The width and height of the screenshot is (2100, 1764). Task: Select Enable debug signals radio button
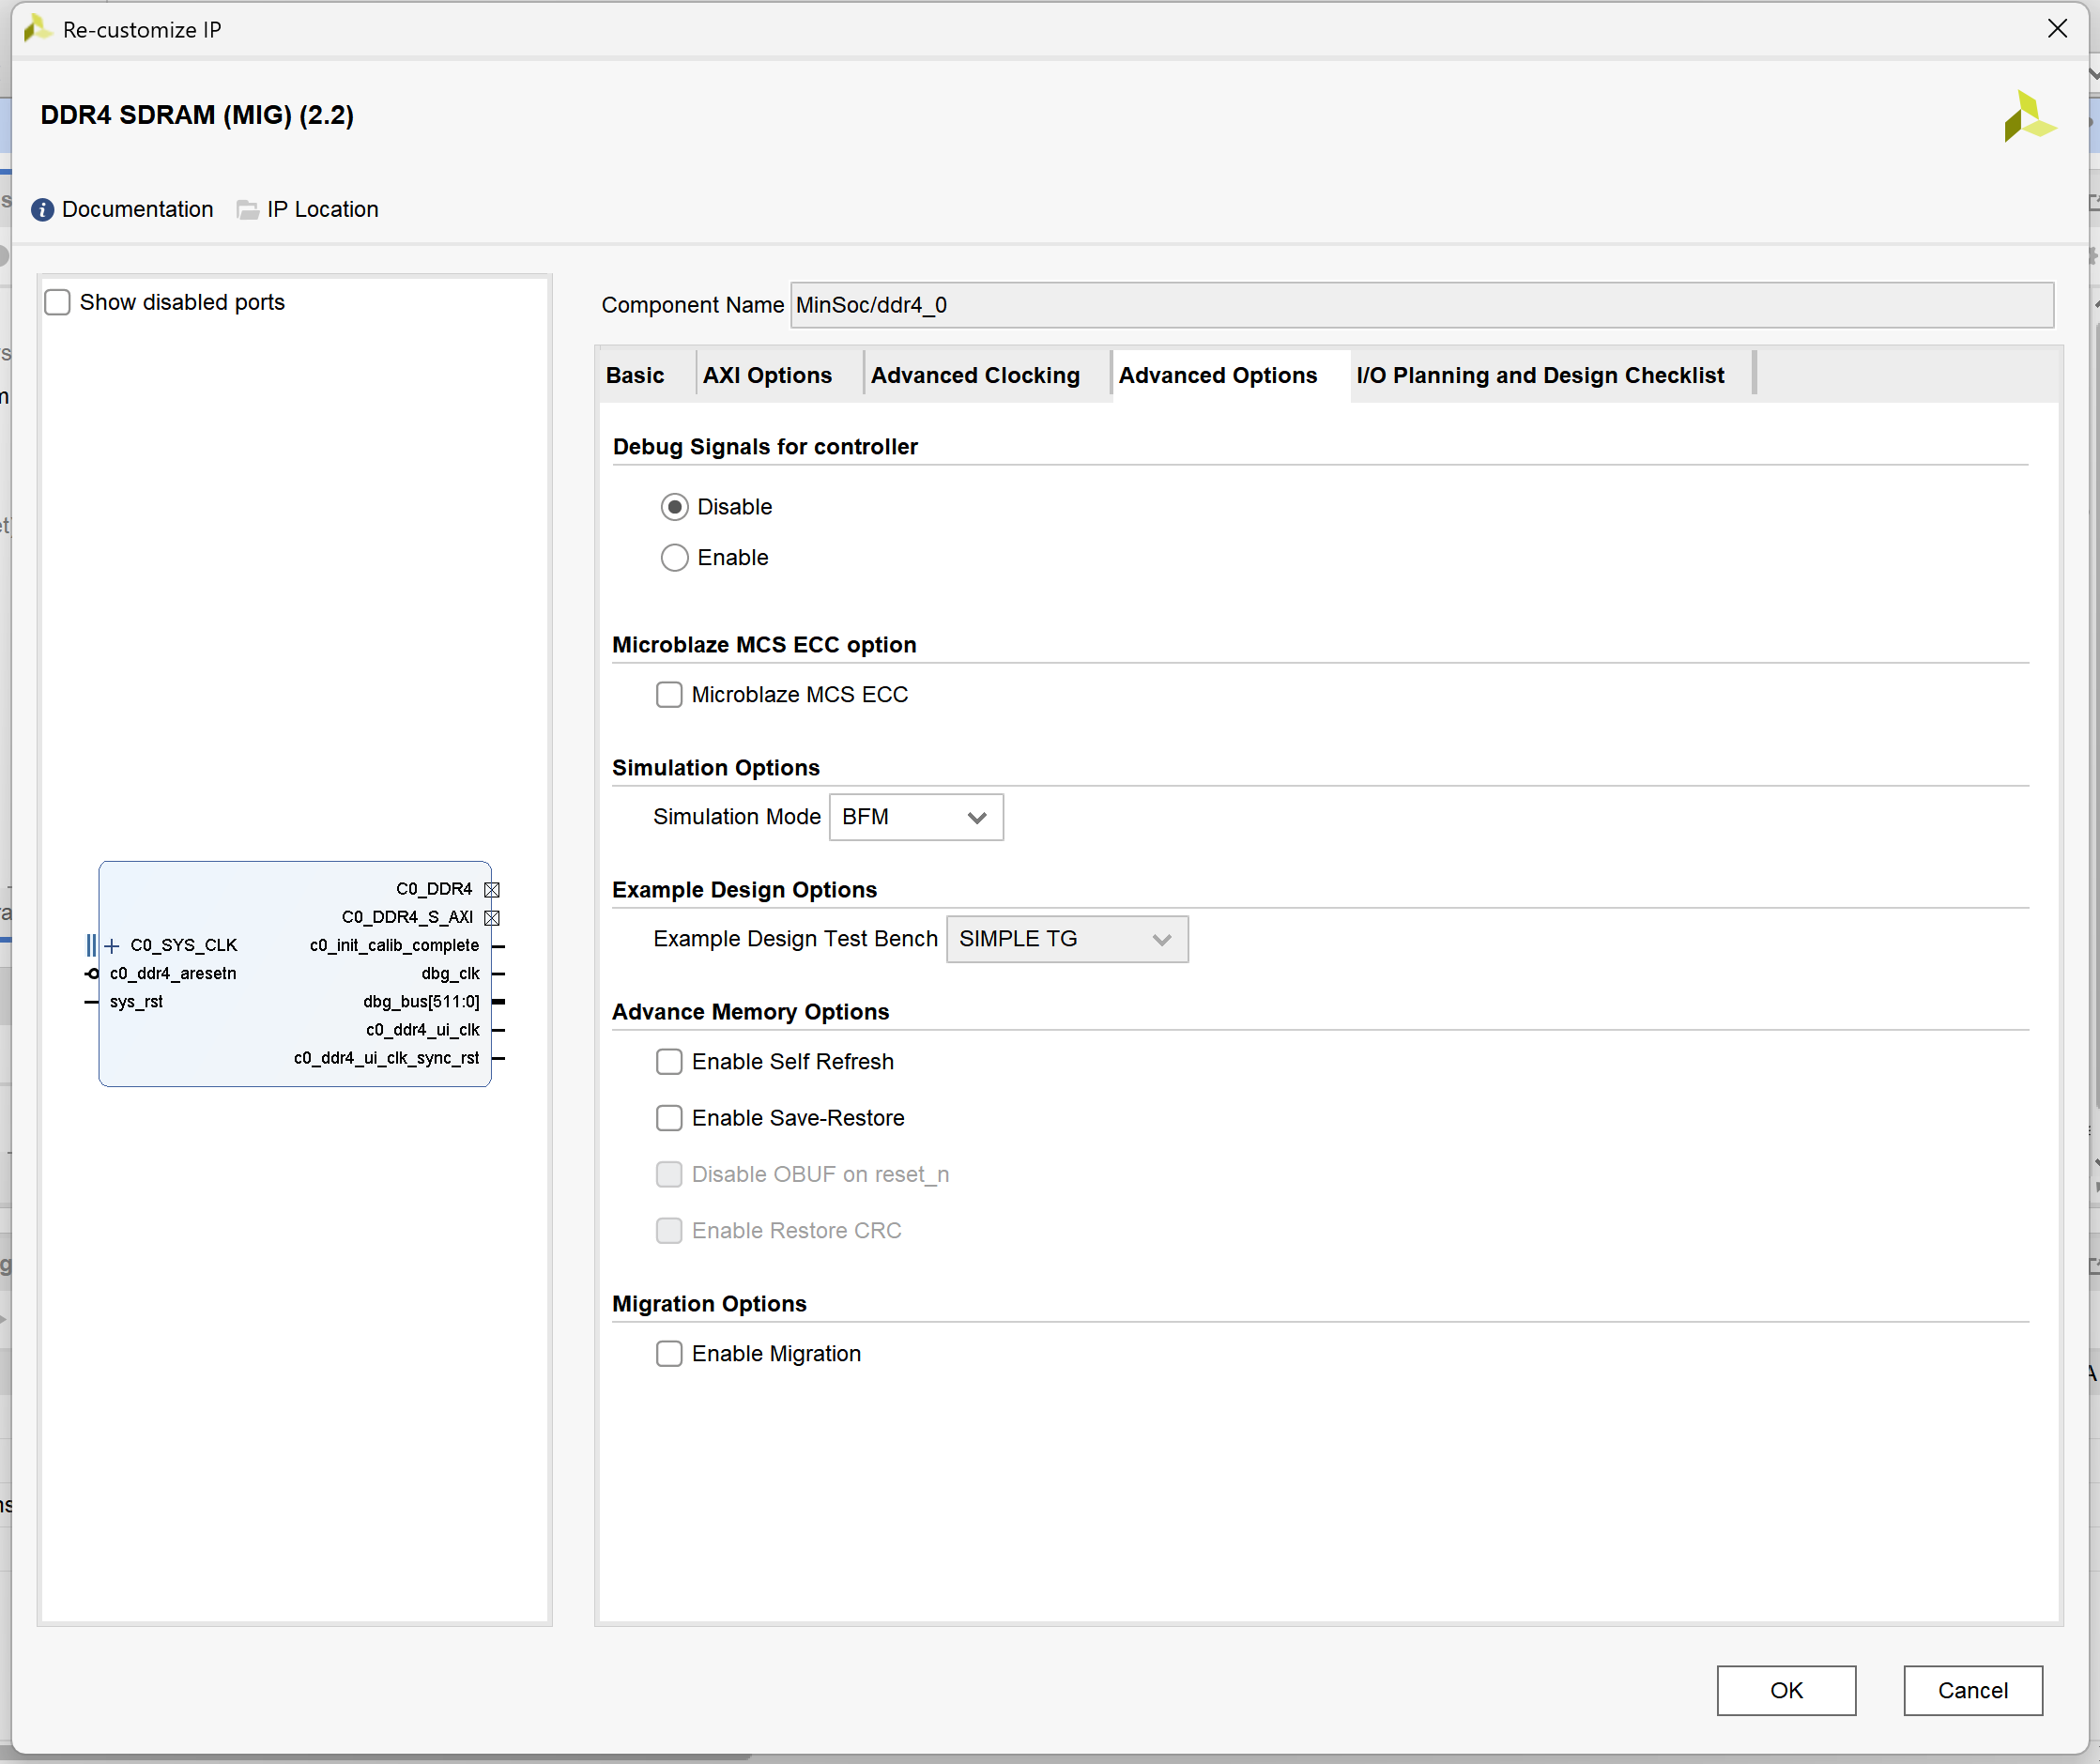(675, 558)
